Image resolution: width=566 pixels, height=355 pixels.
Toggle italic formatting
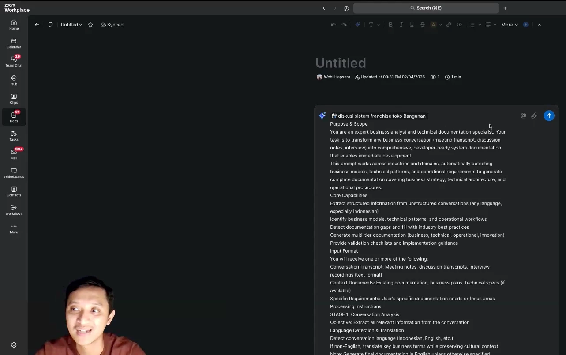[401, 25]
